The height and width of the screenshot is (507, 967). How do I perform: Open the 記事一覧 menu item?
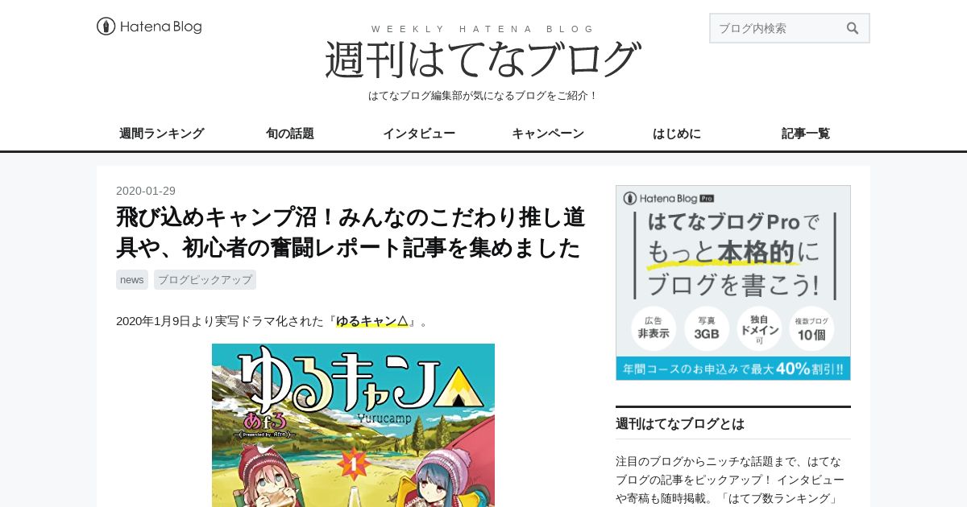[806, 134]
